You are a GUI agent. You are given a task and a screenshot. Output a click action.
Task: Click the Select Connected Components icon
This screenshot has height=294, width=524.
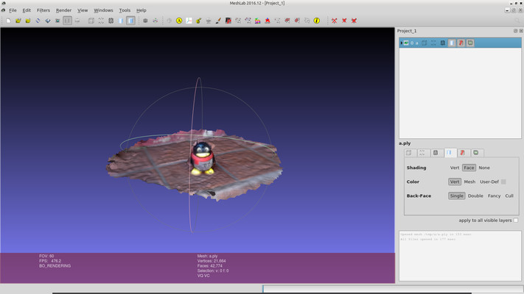(248, 21)
